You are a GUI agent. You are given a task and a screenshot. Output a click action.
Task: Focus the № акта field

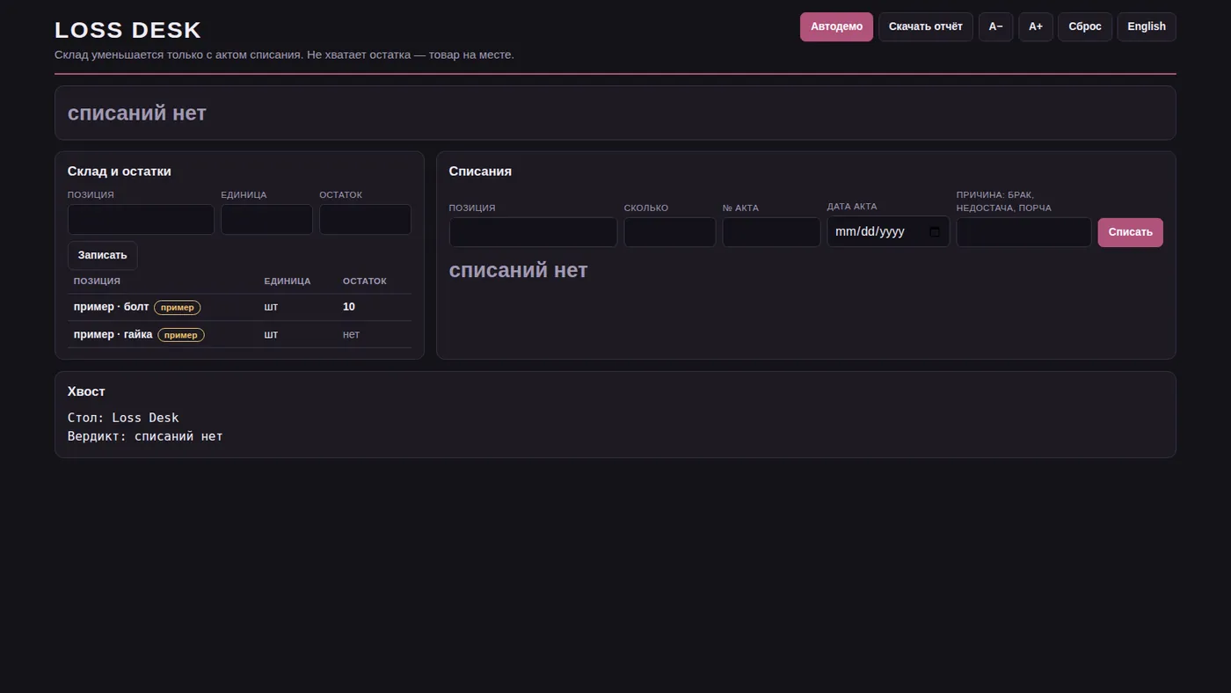pyautogui.click(x=771, y=232)
